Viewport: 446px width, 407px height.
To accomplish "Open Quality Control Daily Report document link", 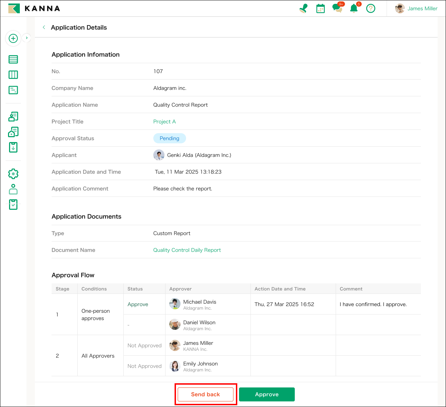I will [x=187, y=250].
